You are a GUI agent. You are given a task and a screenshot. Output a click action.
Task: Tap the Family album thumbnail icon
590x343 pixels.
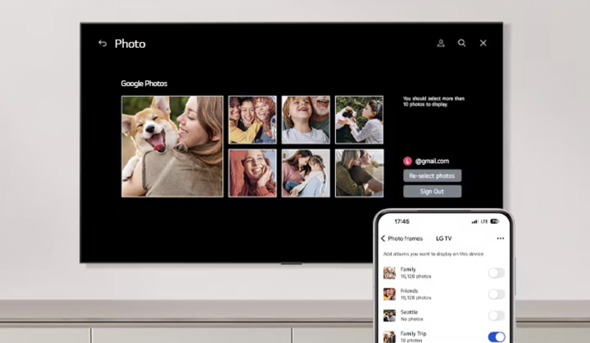[390, 273]
